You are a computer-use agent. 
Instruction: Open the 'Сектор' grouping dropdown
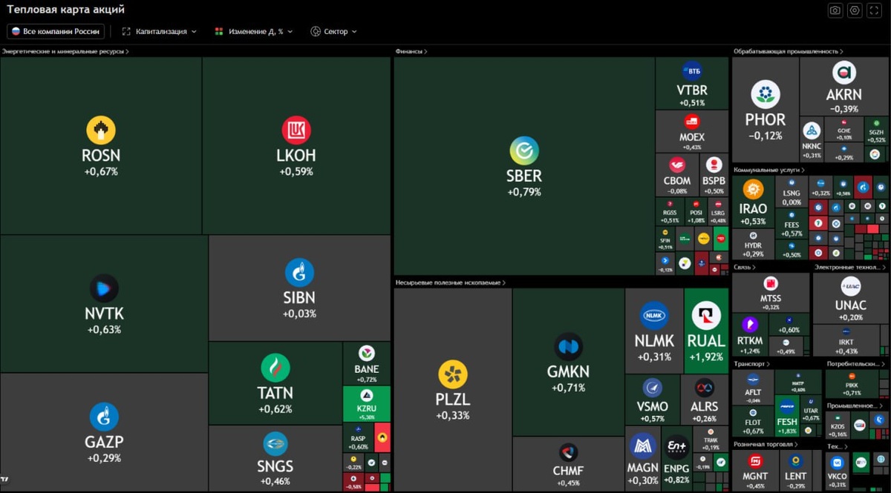click(x=333, y=32)
